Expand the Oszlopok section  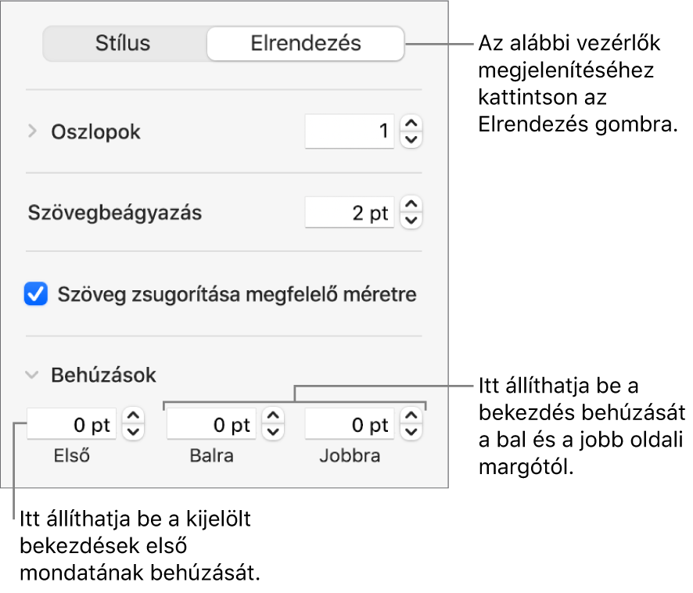32,132
